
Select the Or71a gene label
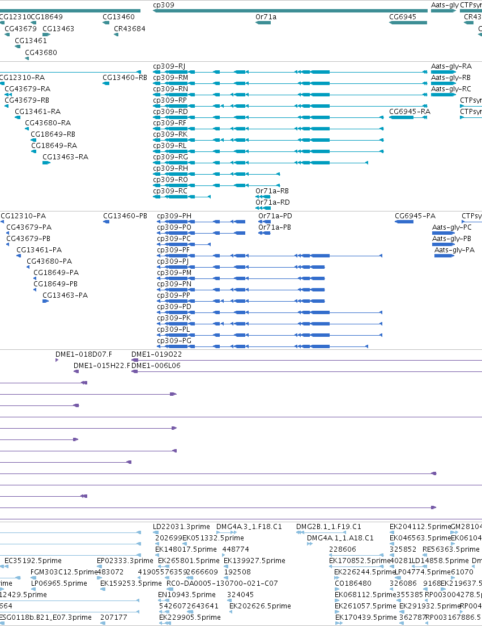click(266, 17)
